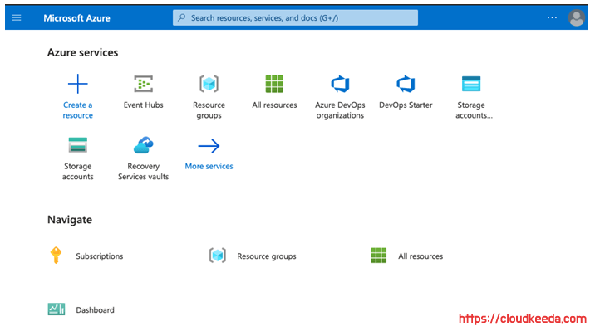Open the Recovery Services vaults cloud icon
The image size is (595, 331).
click(x=144, y=145)
